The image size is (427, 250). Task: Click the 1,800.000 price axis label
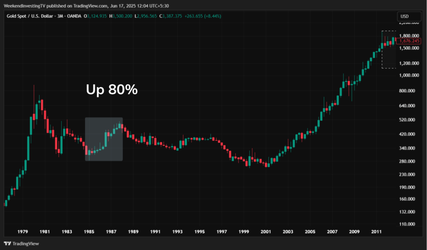point(409,36)
